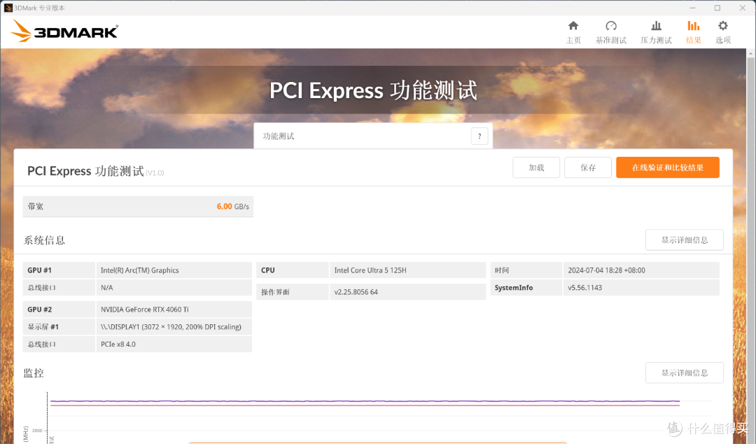Image resolution: width=756 pixels, height=444 pixels.
Task: Select the NVIDIA GeForce RTX 4060 Ti cell
Action: coord(174,310)
